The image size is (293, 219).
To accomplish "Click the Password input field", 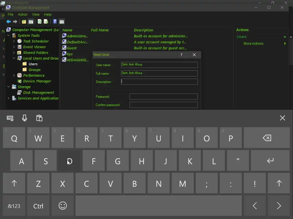I will click(163, 96).
